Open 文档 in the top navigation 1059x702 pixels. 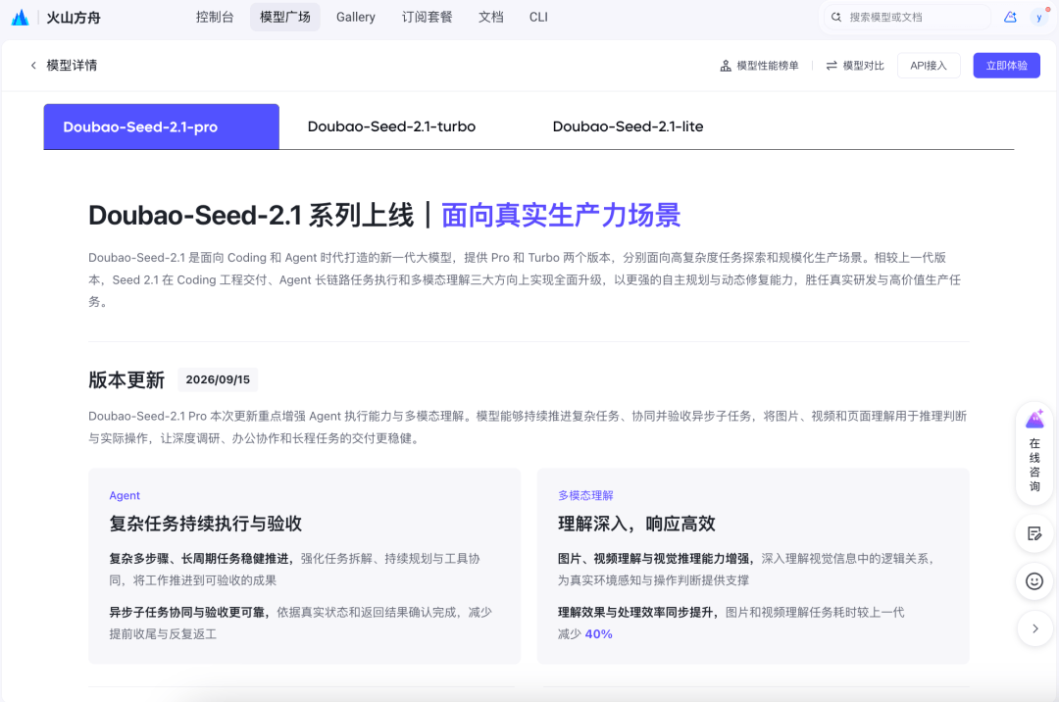pos(491,17)
